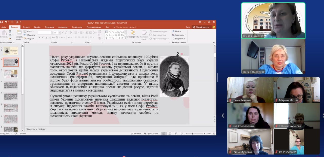Click the Save icon in quick access toolbar
Viewport: 324px width, 157px height.
(2, 22)
